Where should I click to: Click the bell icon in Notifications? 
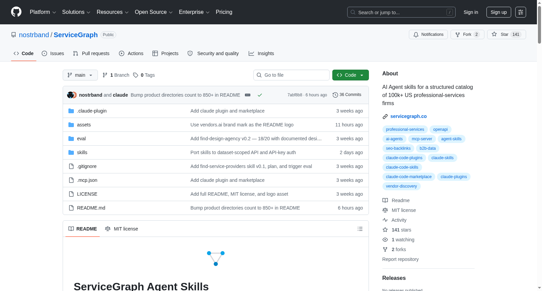(416, 34)
